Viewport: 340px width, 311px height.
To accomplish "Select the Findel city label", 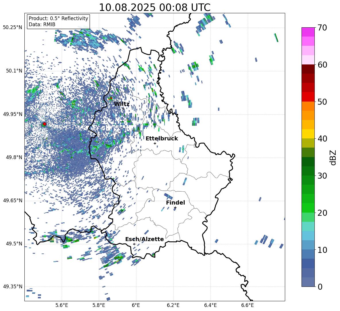I will click(175, 203).
